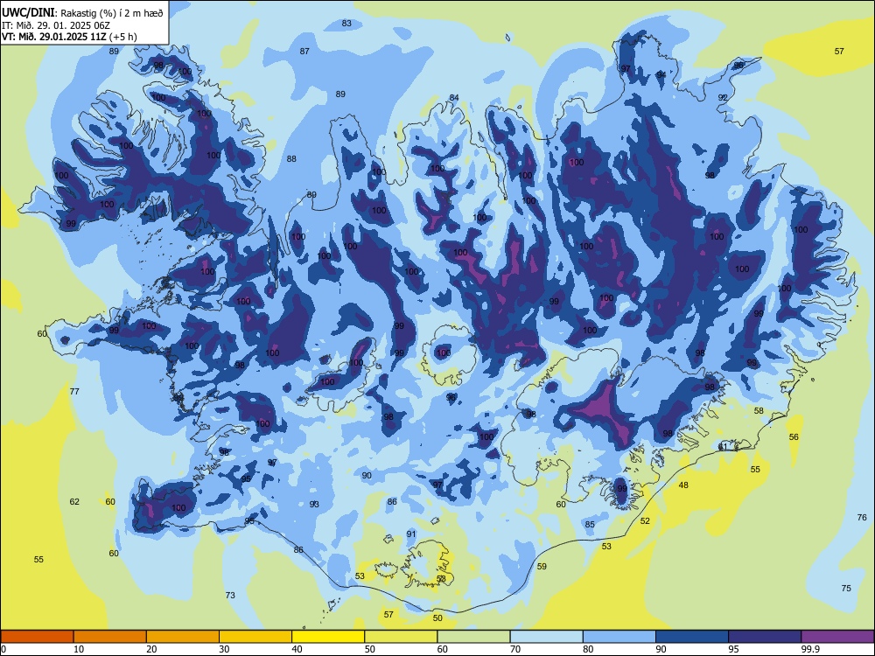Click the legend label '99.9'
This screenshot has width=875, height=656.
(x=810, y=649)
